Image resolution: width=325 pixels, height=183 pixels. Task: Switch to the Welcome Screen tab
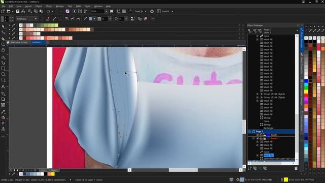tap(19, 42)
